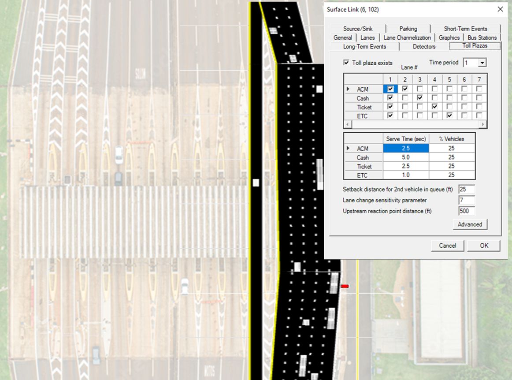This screenshot has width=512, height=380.
Task: Edit the upstream reaction point distance field
Action: coord(466,211)
